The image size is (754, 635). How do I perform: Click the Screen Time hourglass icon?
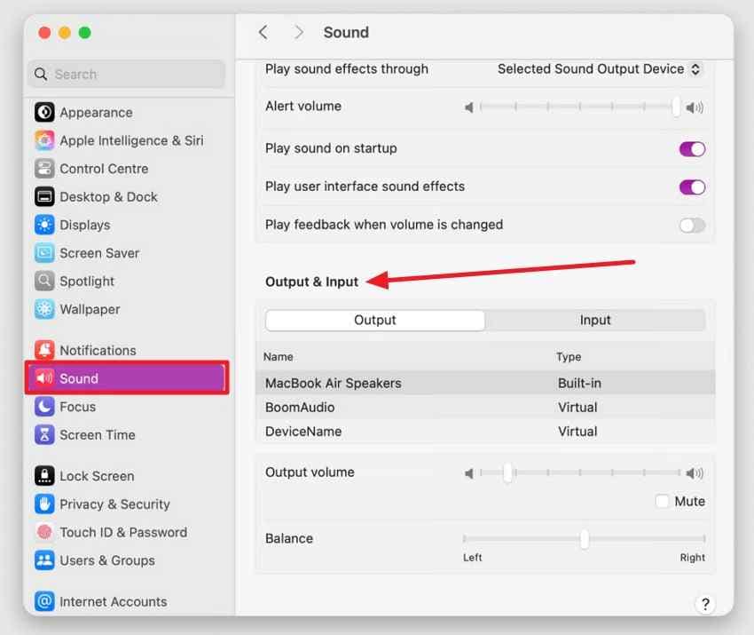44,434
